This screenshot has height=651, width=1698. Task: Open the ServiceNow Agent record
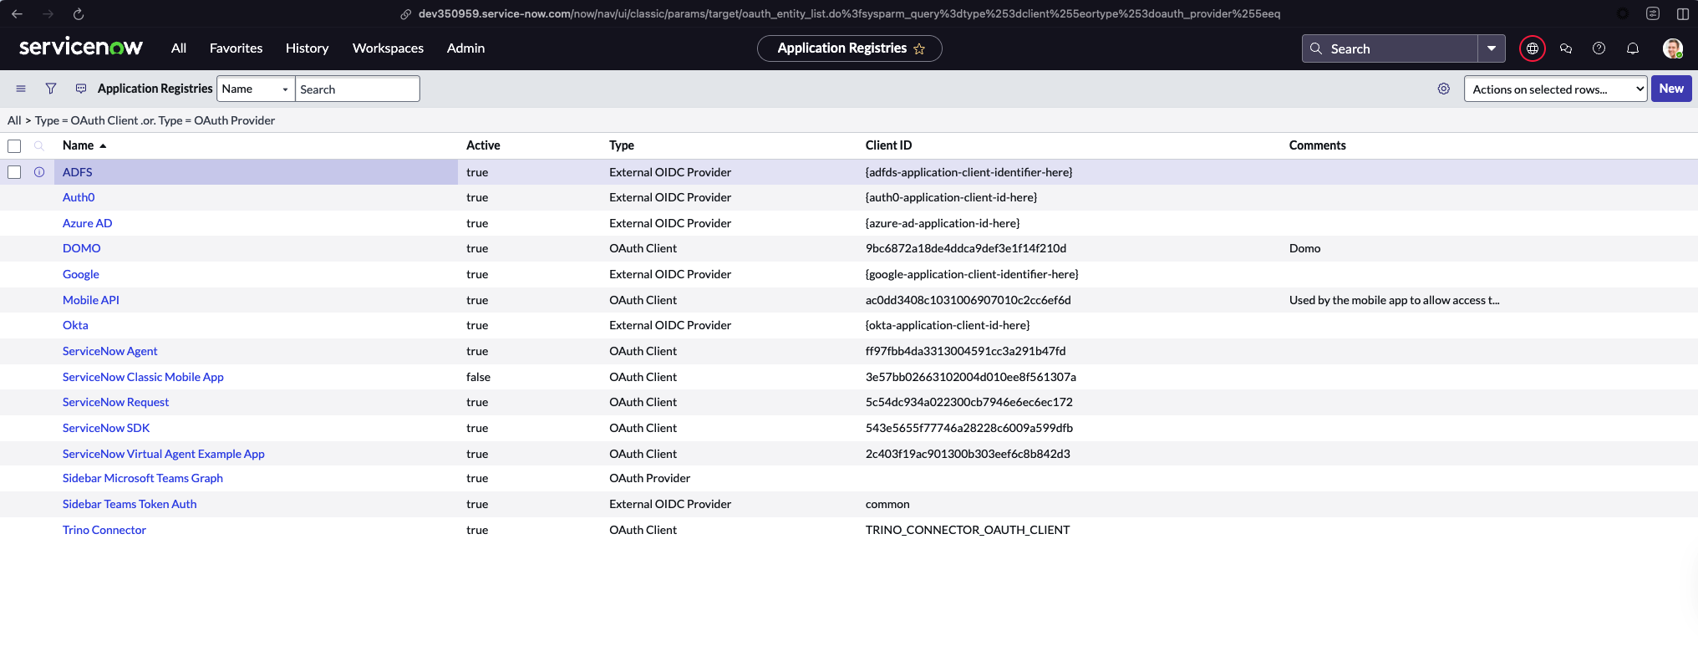(x=109, y=351)
